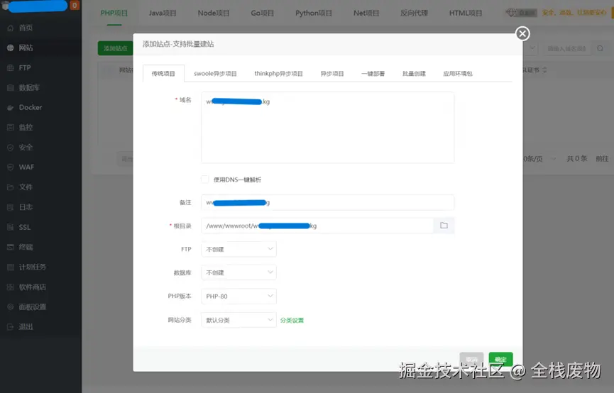
Task: Click the 终端 terminal icon in sidebar
Action: (x=11, y=247)
